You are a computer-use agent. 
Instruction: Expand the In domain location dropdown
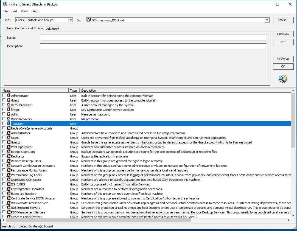click(267, 20)
